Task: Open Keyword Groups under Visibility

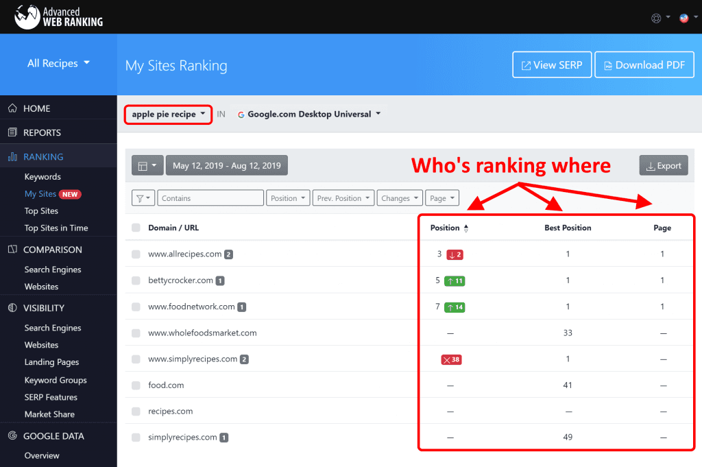Action: pos(56,380)
